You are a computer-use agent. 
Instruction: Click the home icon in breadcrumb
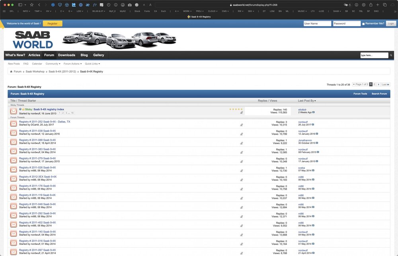tap(11, 72)
